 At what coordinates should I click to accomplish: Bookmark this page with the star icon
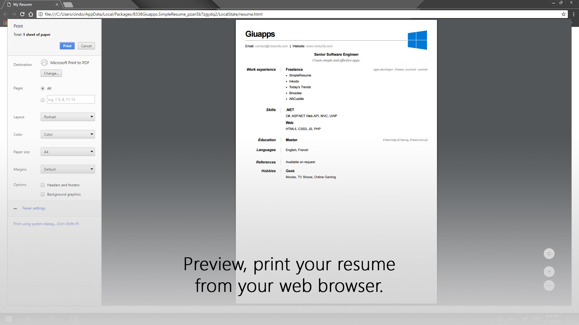pos(563,14)
